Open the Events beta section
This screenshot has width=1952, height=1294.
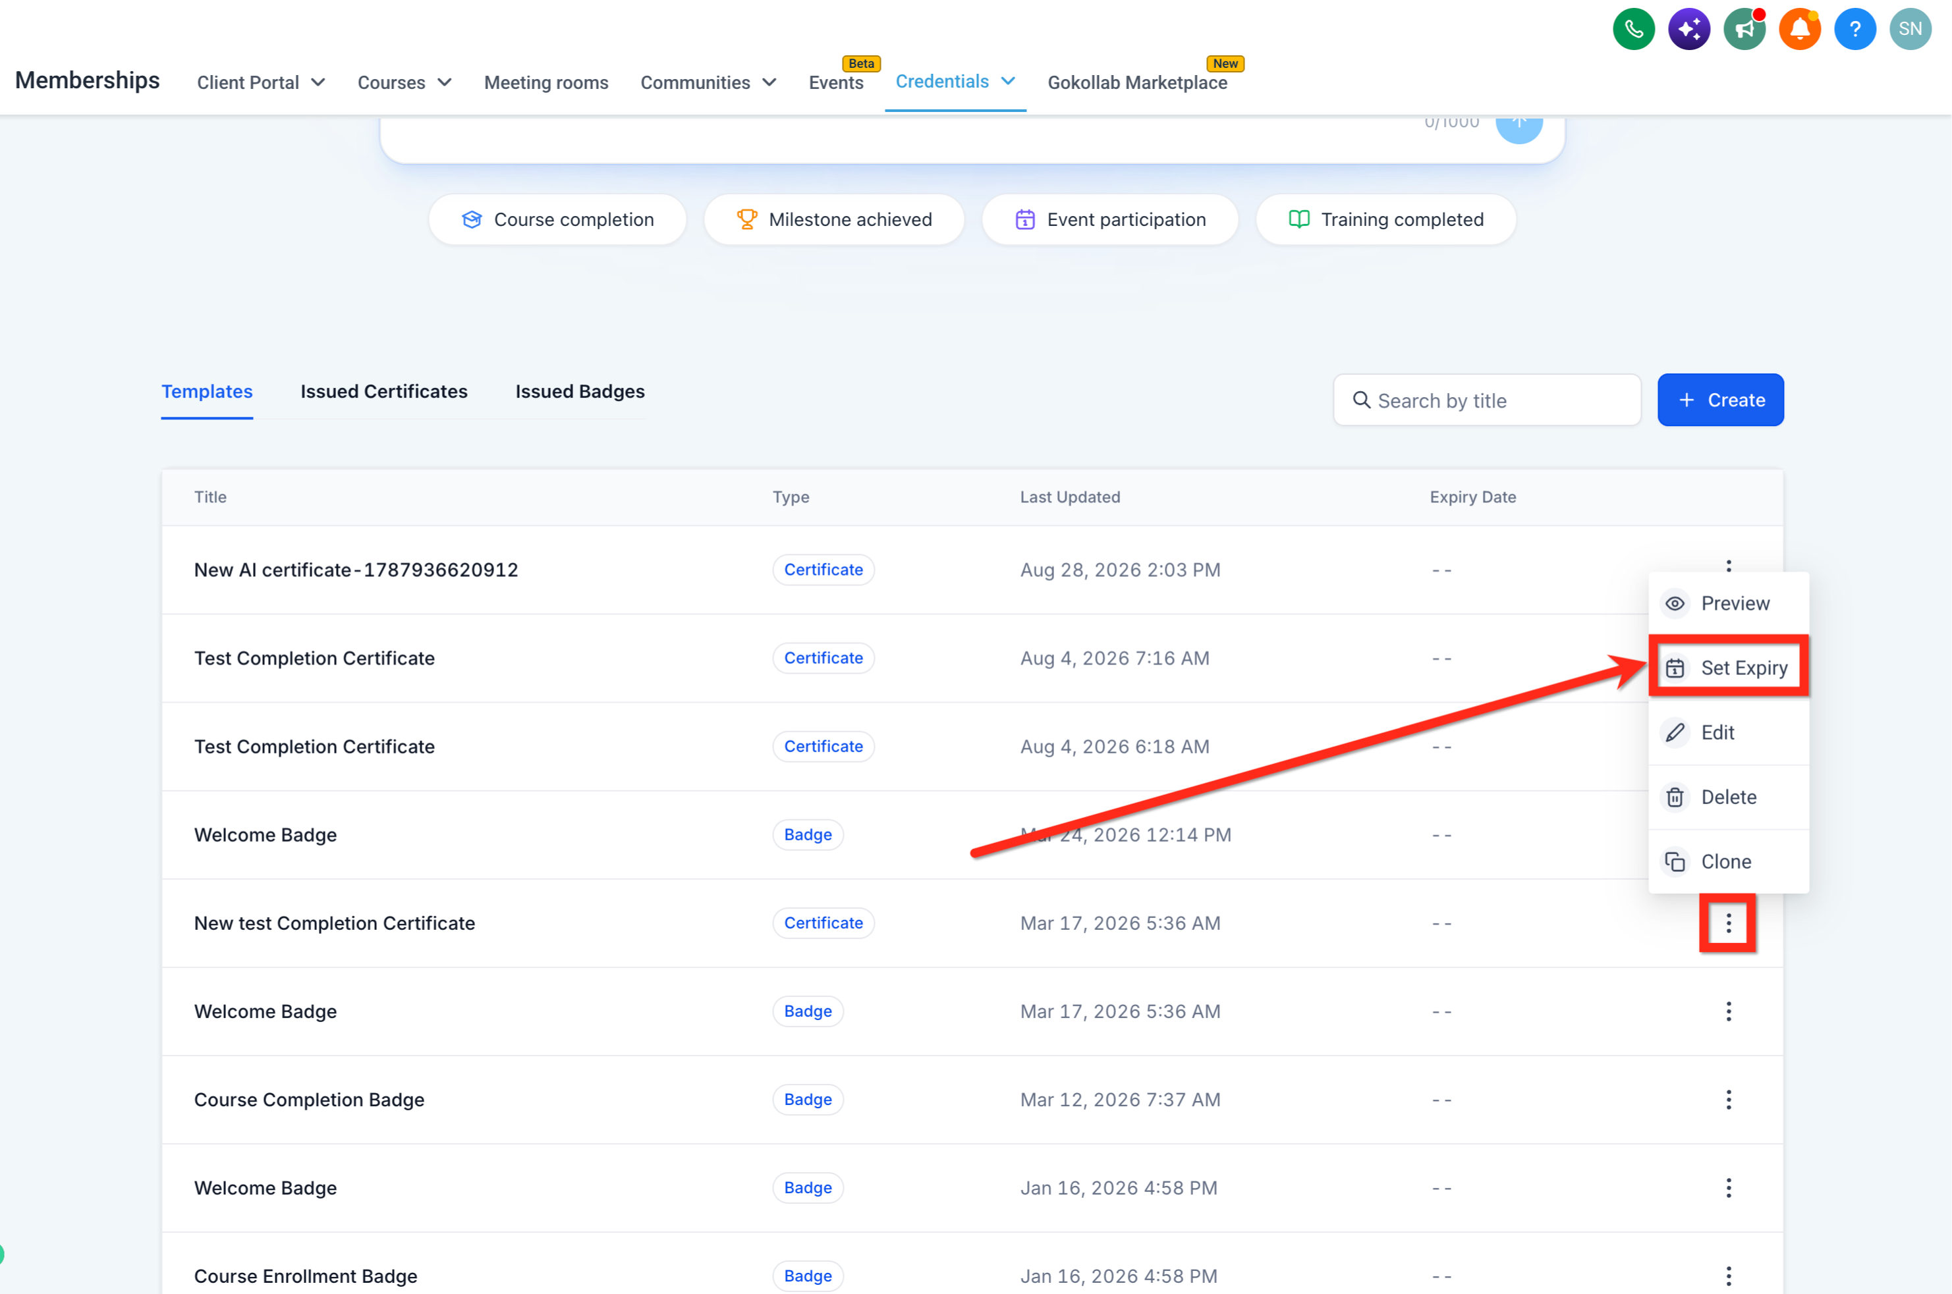click(836, 82)
